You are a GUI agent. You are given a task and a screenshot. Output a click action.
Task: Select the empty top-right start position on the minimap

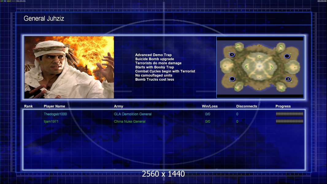287,56
